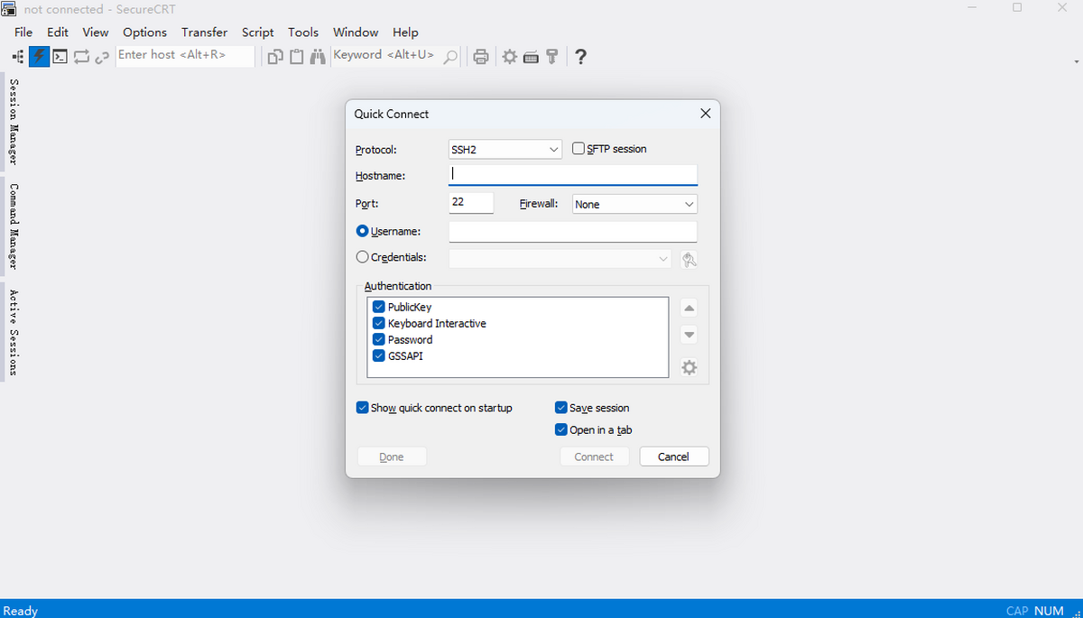
Task: Click the CAP status bar indicator
Action: tap(1017, 611)
